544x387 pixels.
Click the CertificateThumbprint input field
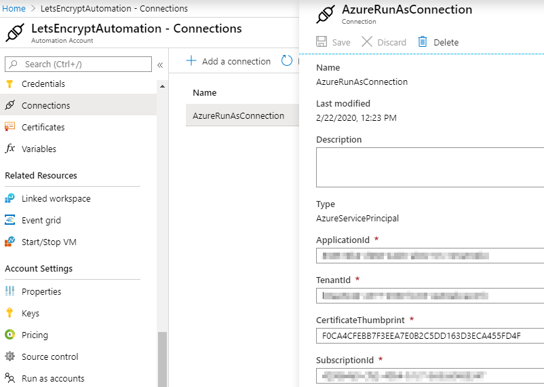[x=430, y=335]
